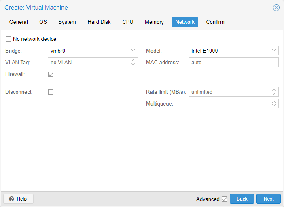The height and width of the screenshot is (207, 284).
Task: Click the Multiqueue spinner arrows
Action: [274, 104]
